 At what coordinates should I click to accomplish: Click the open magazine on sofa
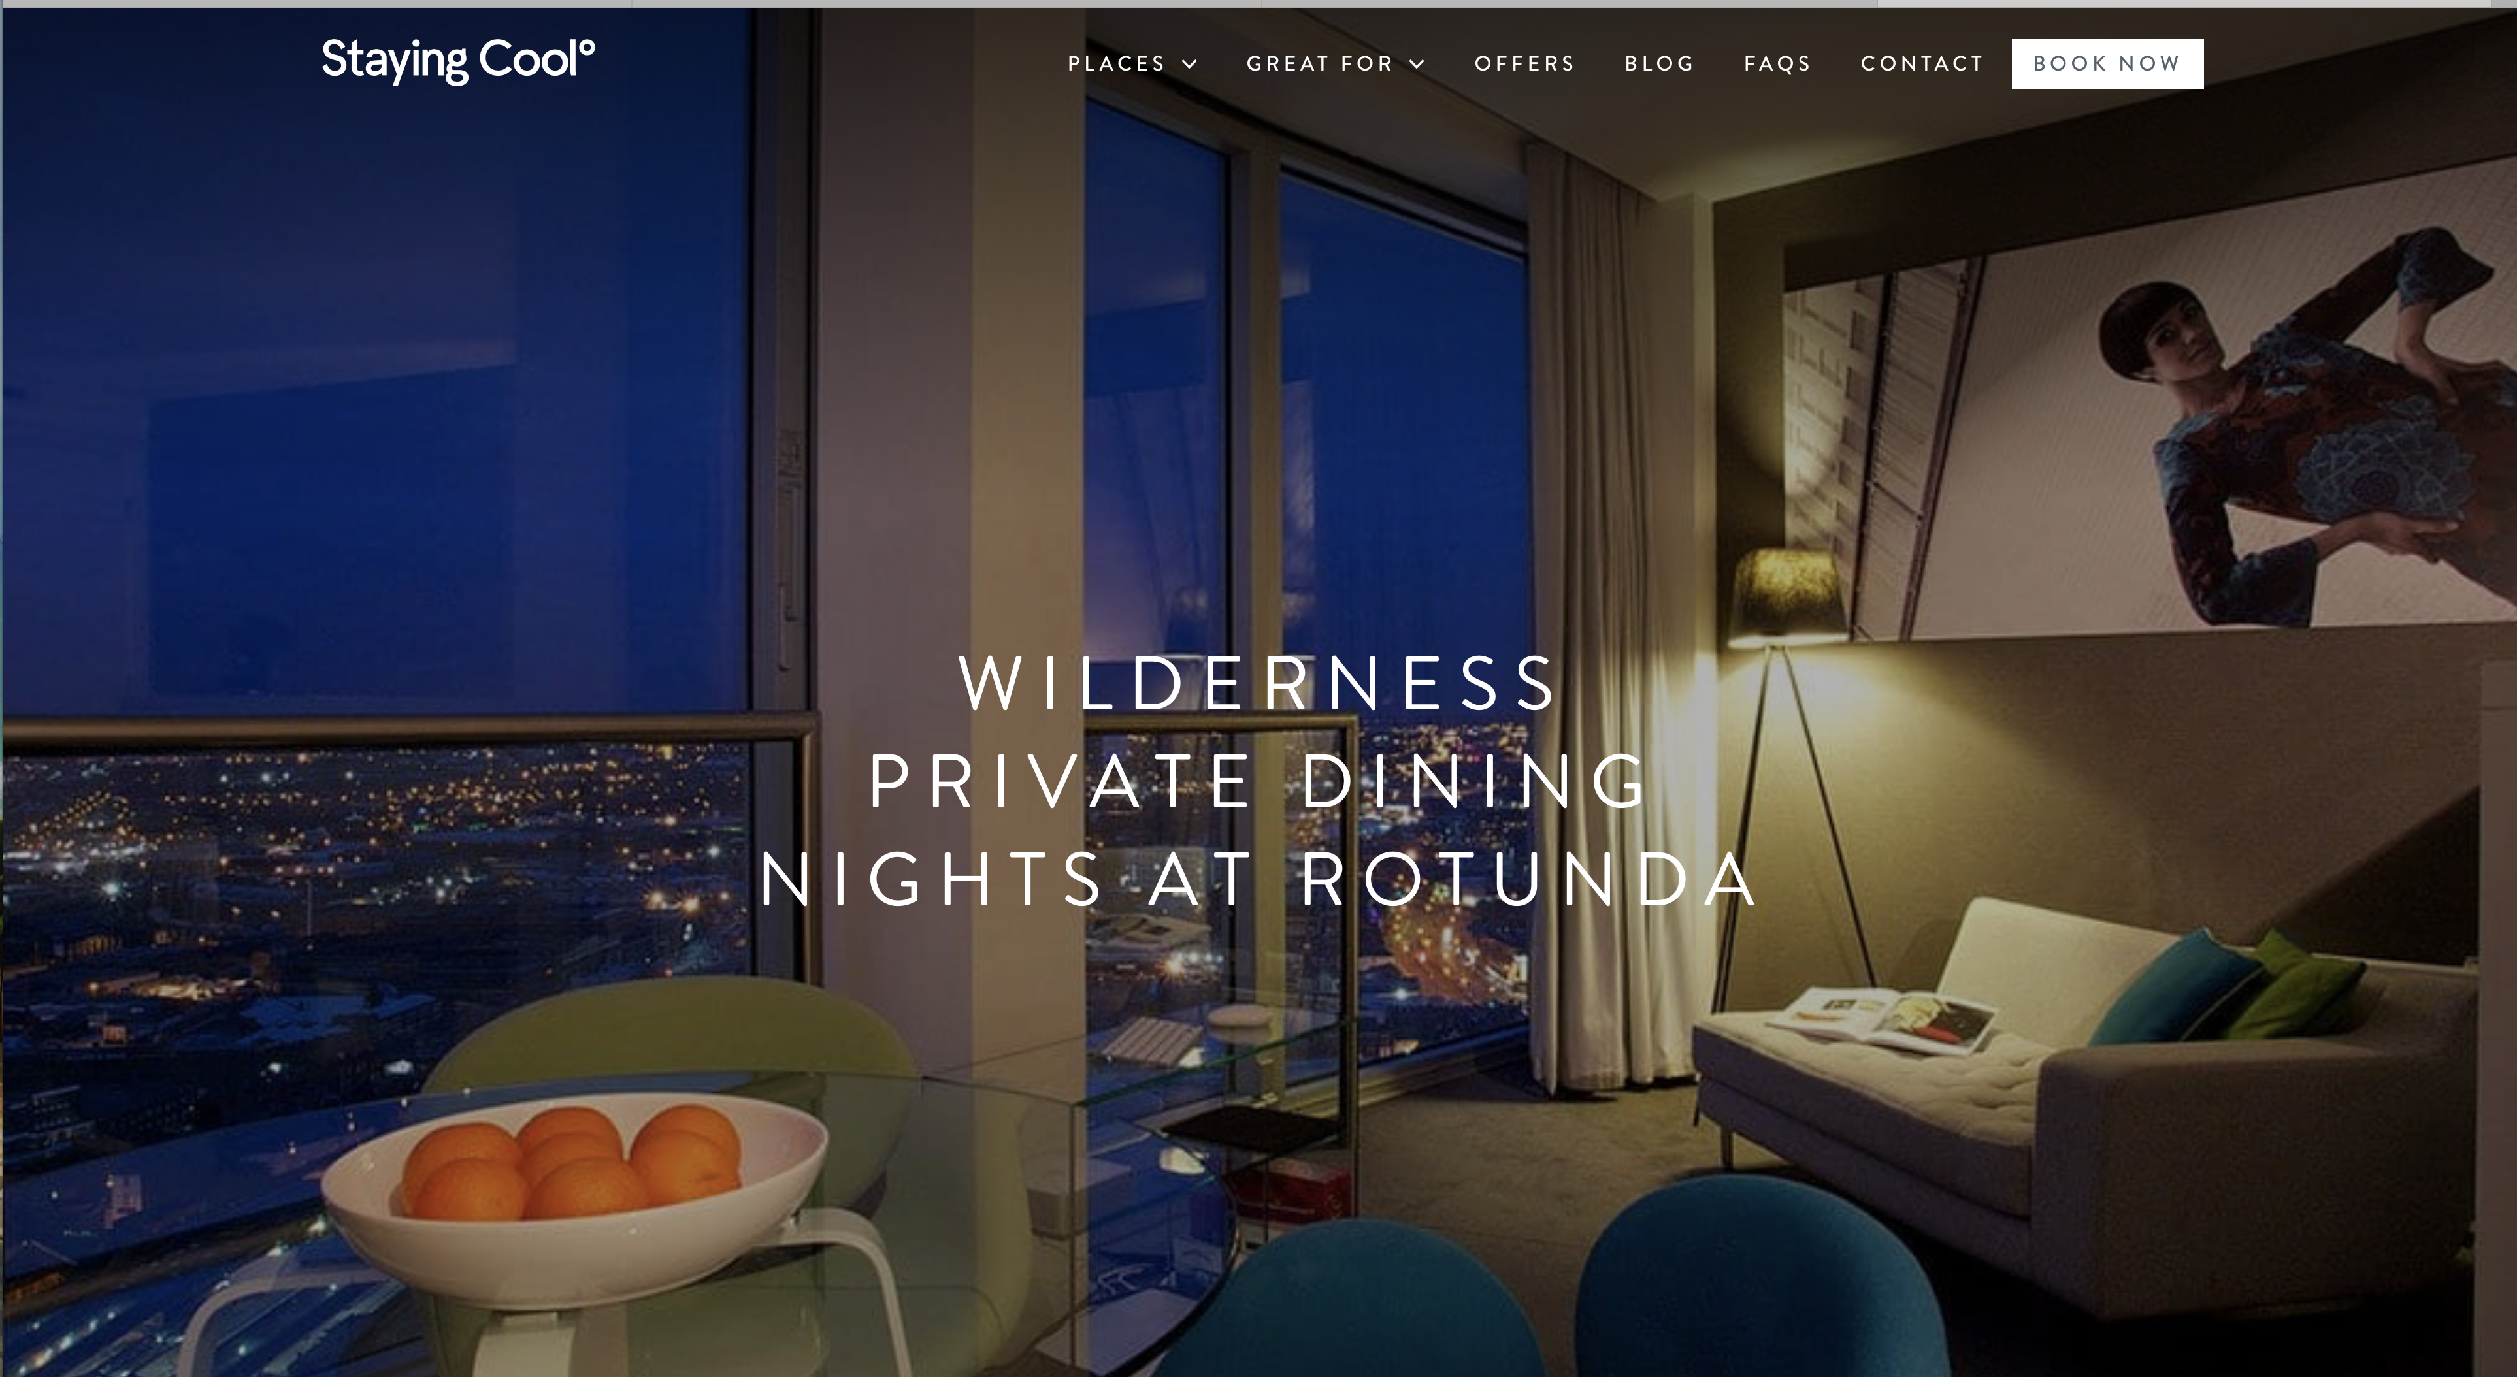(x=1882, y=1020)
